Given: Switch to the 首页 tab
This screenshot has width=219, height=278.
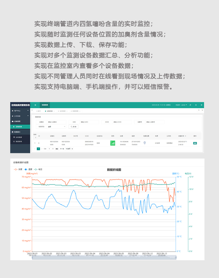Looking at the screenshot, I should tap(38, 111).
